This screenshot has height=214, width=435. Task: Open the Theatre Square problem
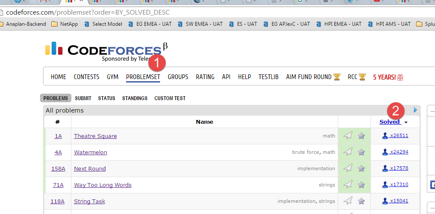[96, 136]
